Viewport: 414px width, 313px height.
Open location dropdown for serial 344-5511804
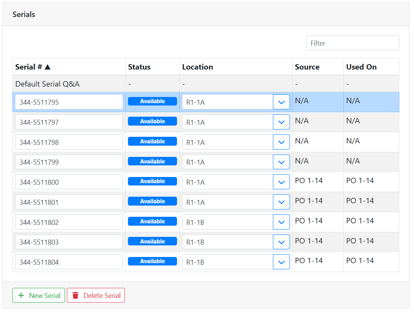click(281, 262)
